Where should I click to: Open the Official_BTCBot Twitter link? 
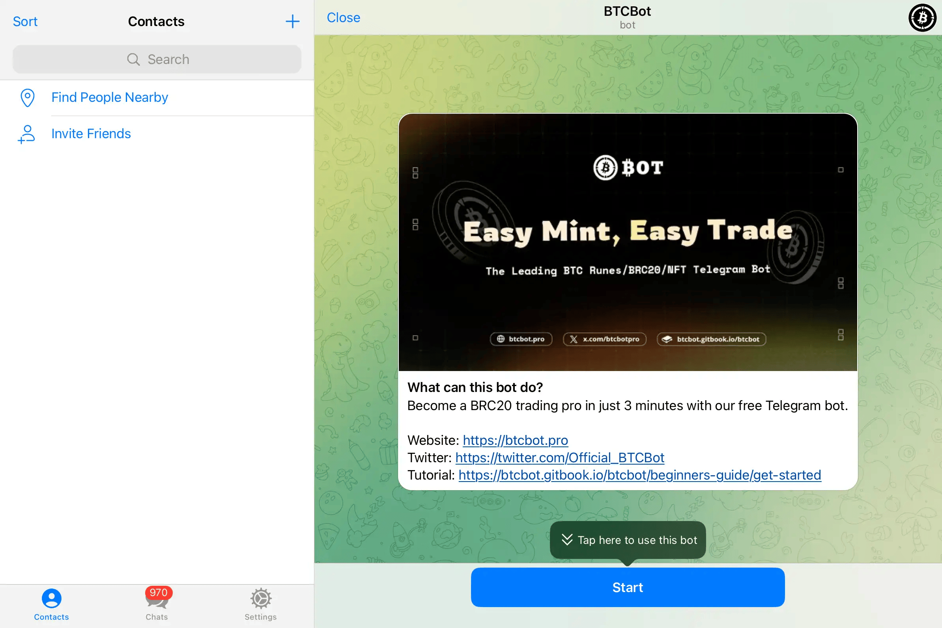[559, 457]
